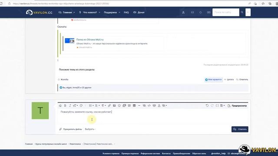This screenshot has height=156, width=278.
Task: Toggle BB code mode brackets icon
Action: click(217, 106)
